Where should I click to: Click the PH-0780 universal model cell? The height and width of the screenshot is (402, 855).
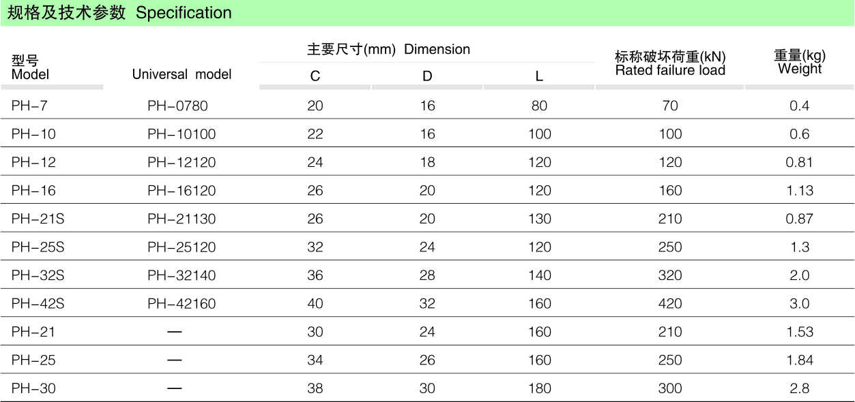click(177, 106)
